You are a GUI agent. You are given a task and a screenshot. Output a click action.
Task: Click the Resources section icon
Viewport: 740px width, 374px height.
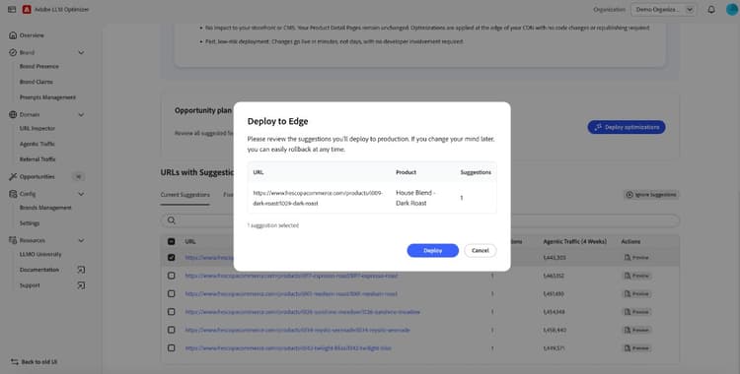click(13, 240)
